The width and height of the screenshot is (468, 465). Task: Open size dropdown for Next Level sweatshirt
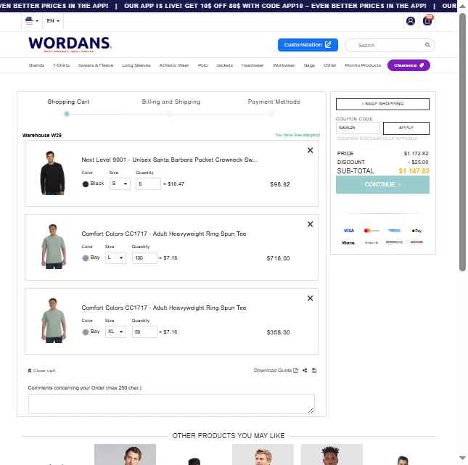pos(120,184)
